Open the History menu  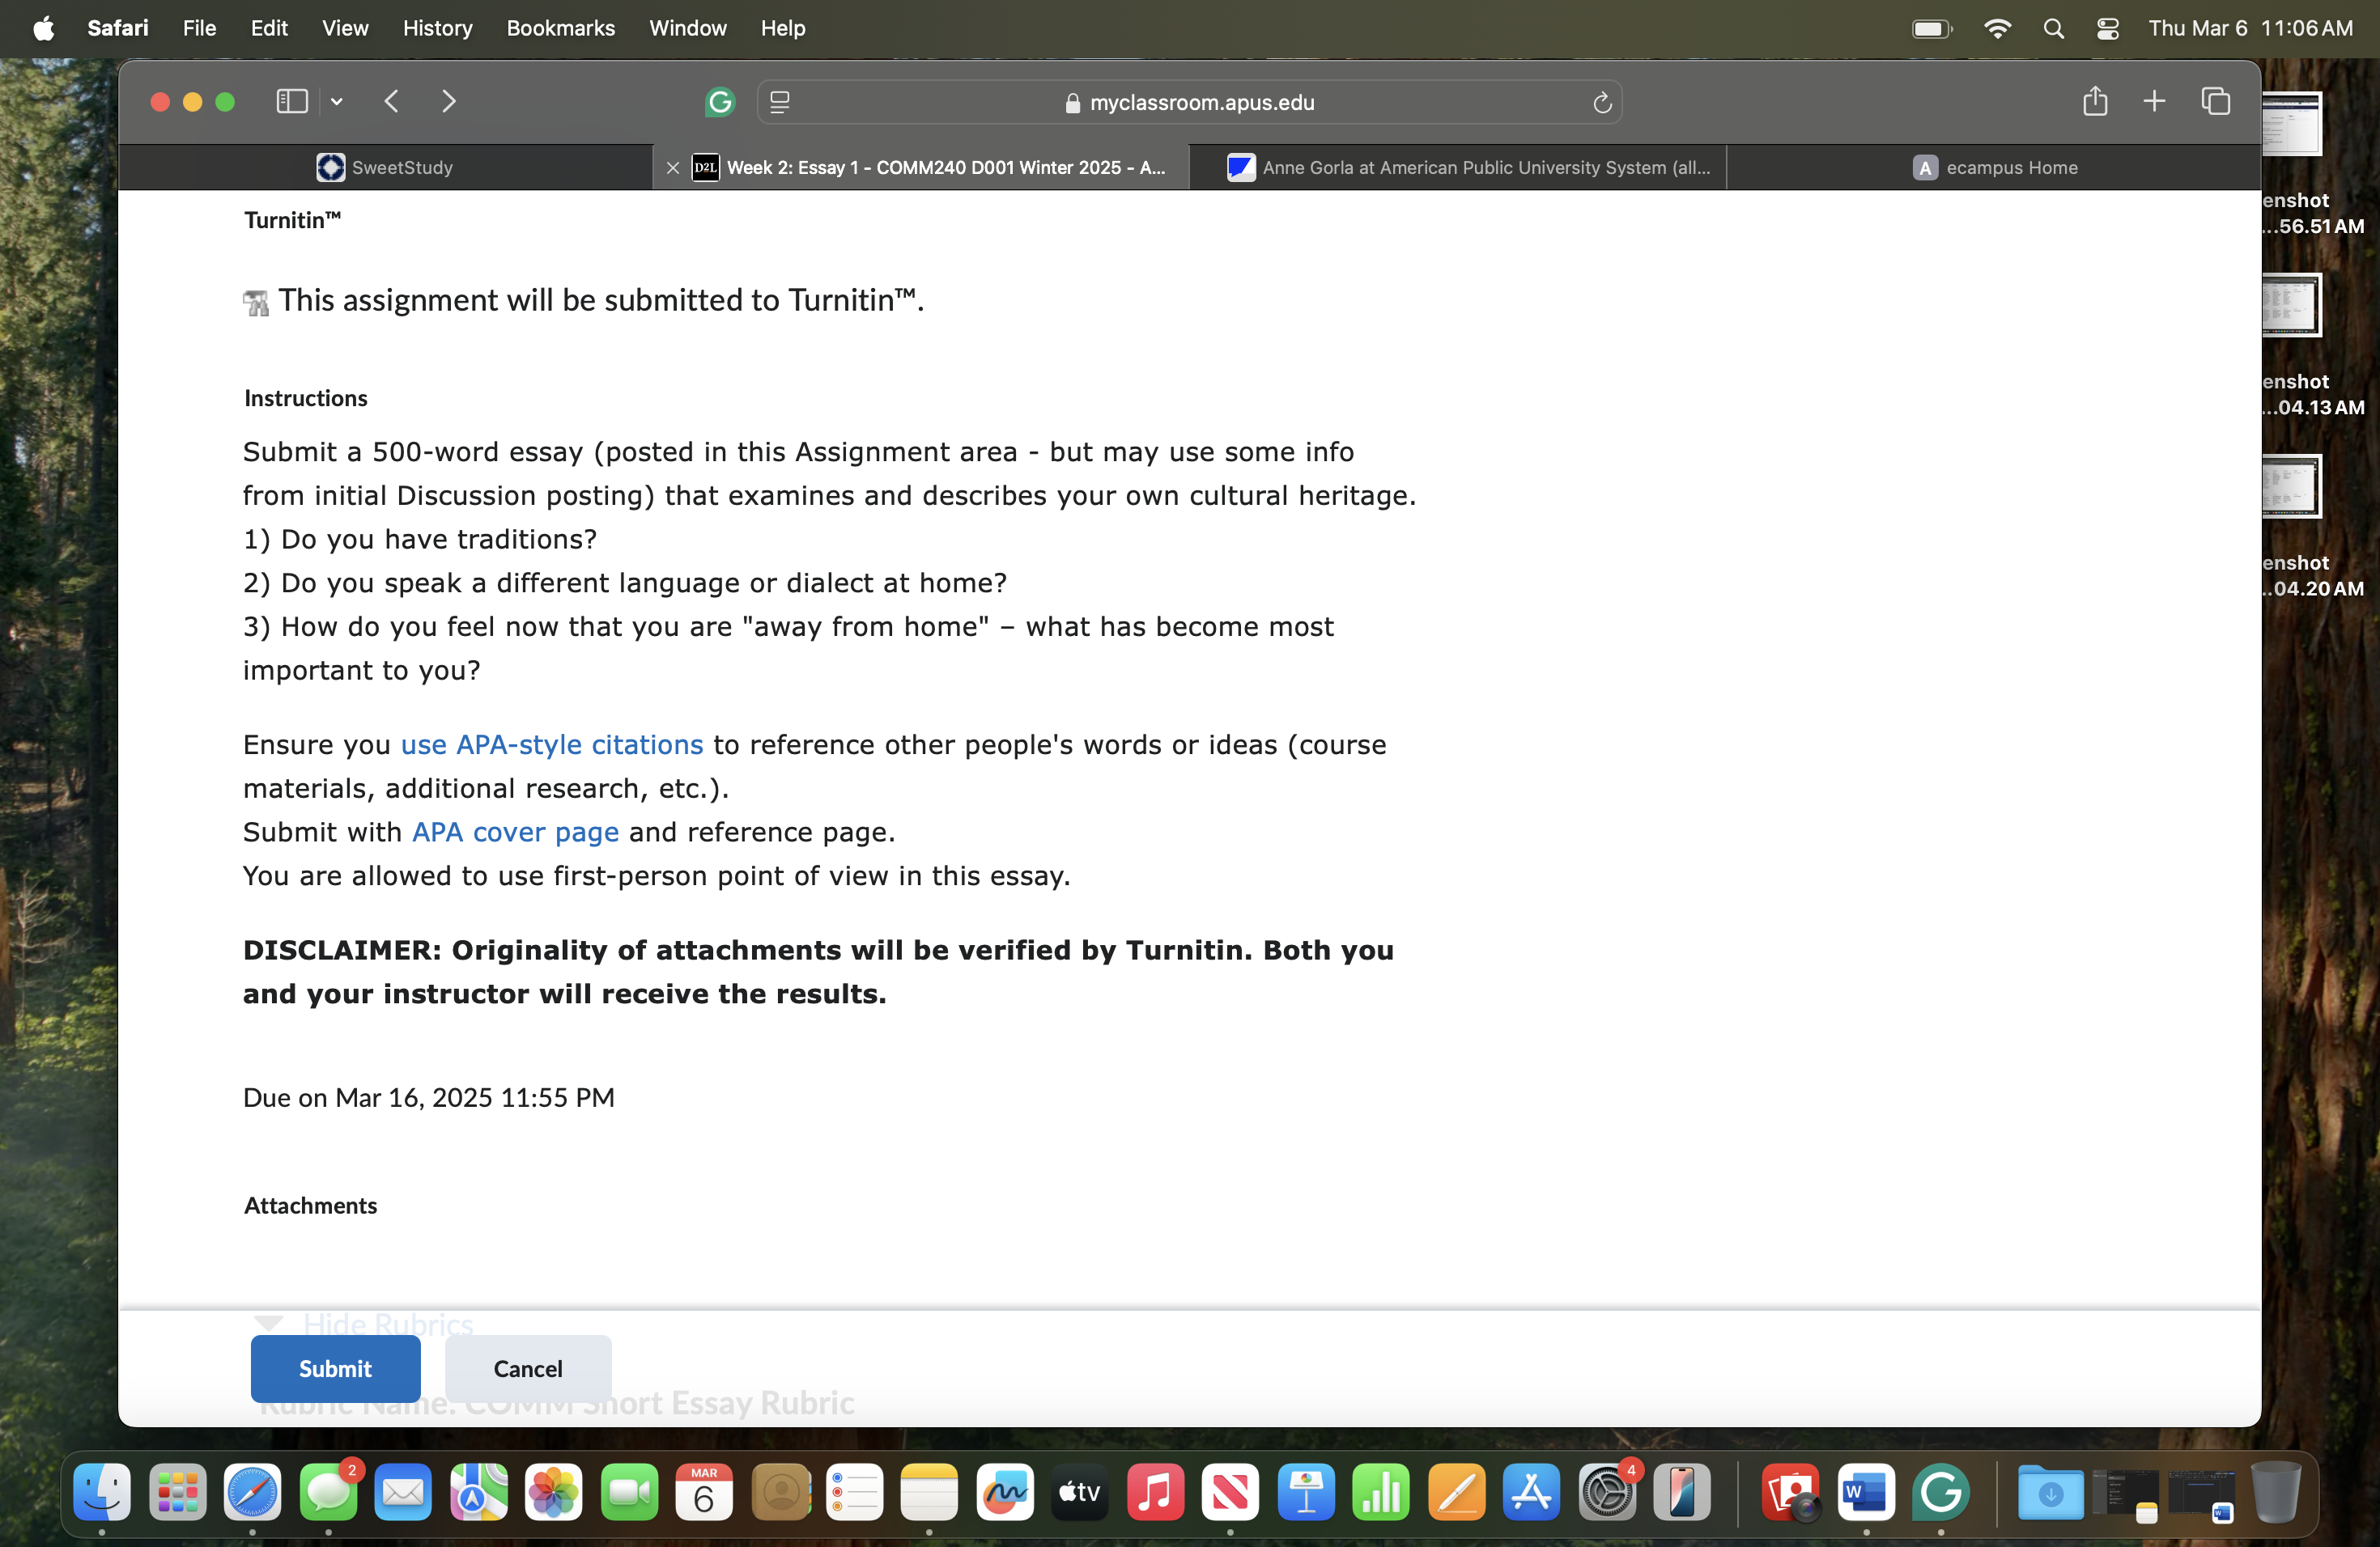(x=438, y=28)
